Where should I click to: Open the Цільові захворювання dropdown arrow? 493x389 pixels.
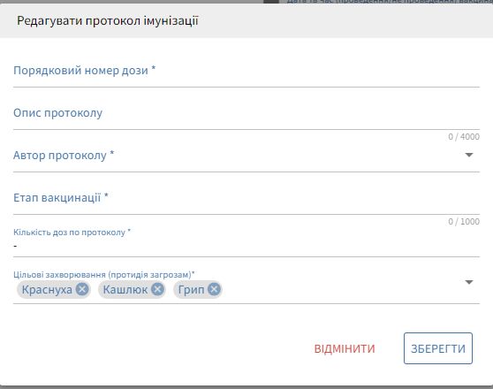[x=469, y=282]
